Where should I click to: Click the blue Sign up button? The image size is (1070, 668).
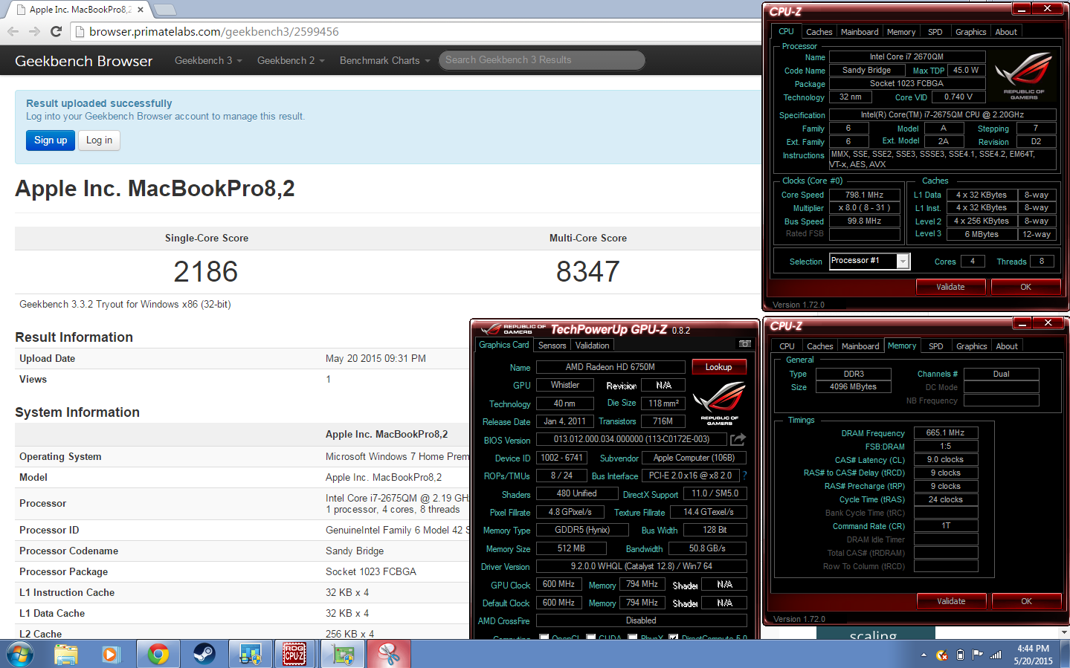point(51,140)
